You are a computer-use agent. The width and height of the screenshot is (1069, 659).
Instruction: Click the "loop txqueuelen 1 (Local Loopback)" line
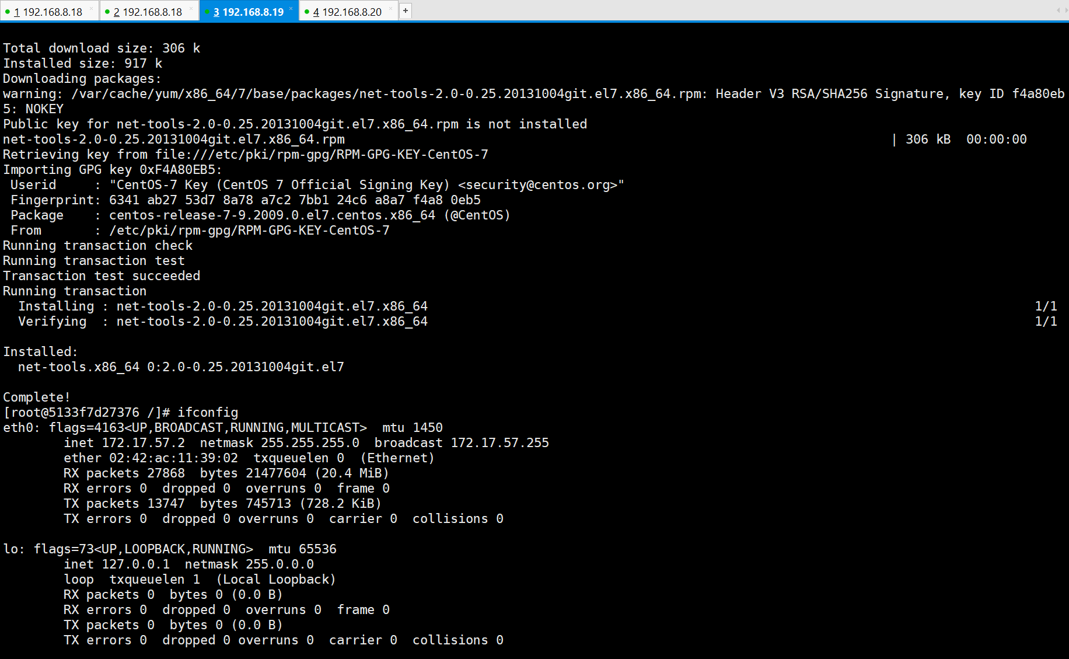point(200,580)
